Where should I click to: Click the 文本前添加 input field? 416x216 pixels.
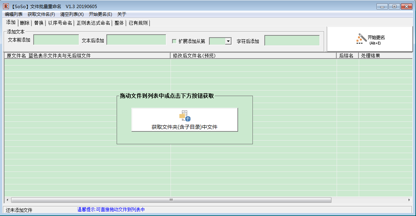(56, 40)
